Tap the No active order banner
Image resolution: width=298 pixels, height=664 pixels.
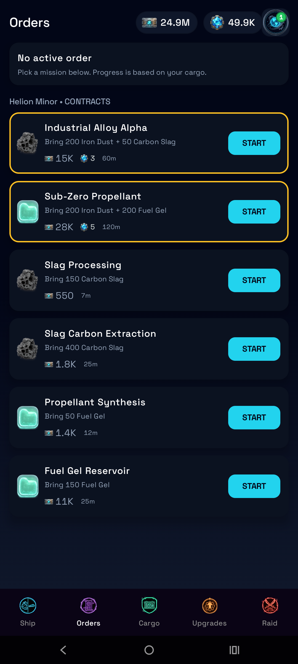[149, 64]
